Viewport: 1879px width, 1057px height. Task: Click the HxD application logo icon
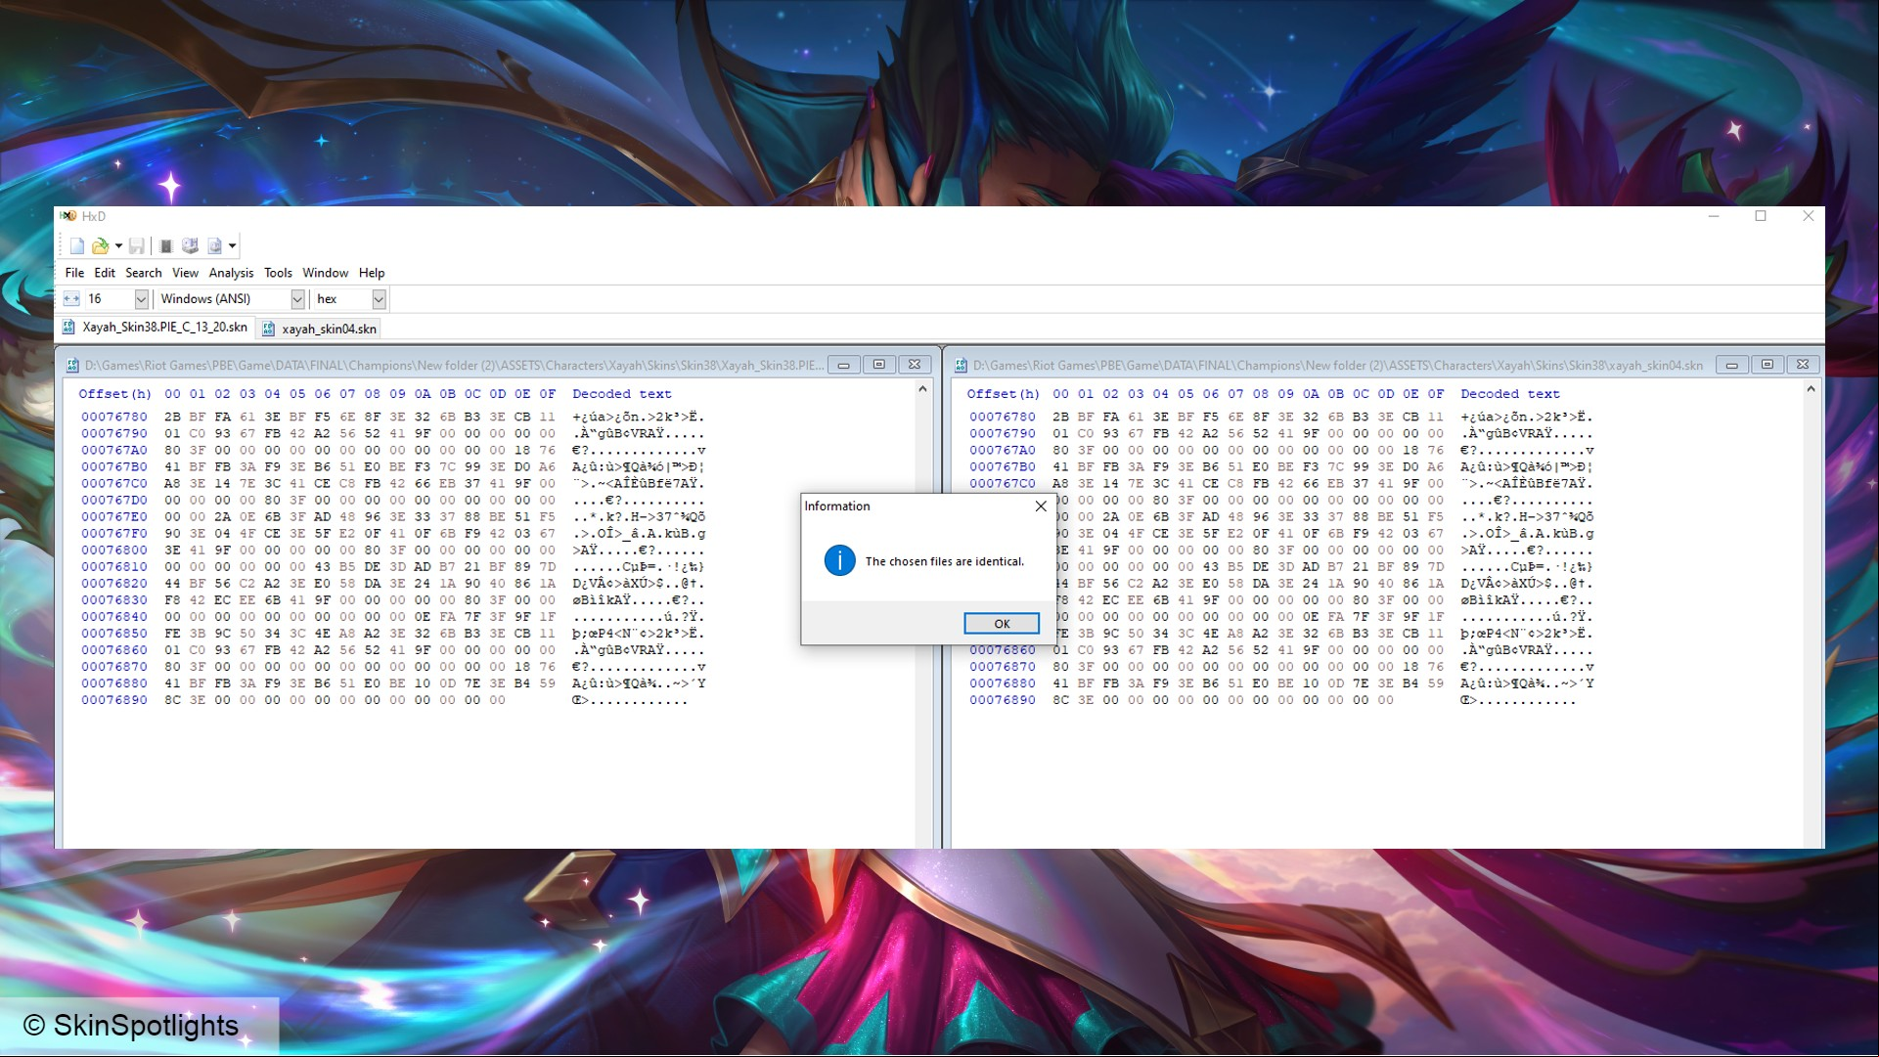point(68,216)
